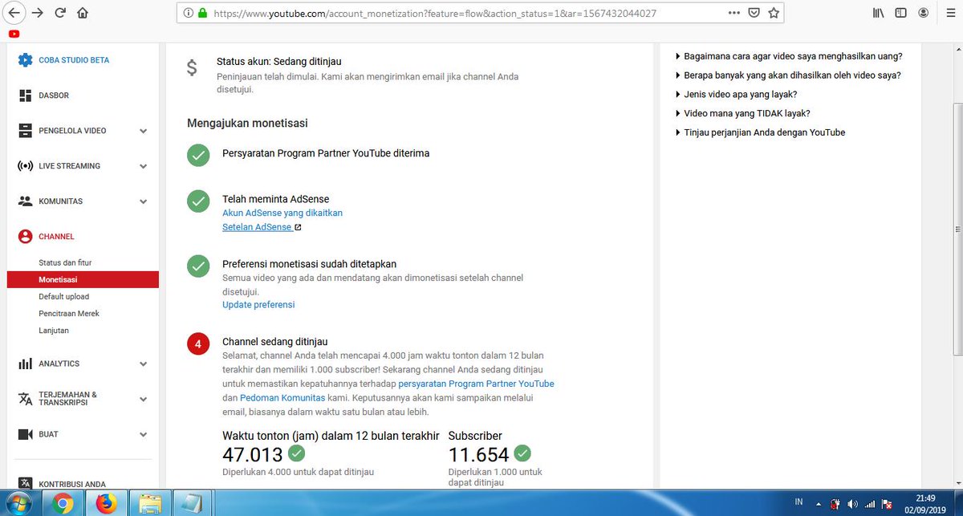Click the network signal tray icon
Image resolution: width=963 pixels, height=516 pixels.
pyautogui.click(x=869, y=504)
